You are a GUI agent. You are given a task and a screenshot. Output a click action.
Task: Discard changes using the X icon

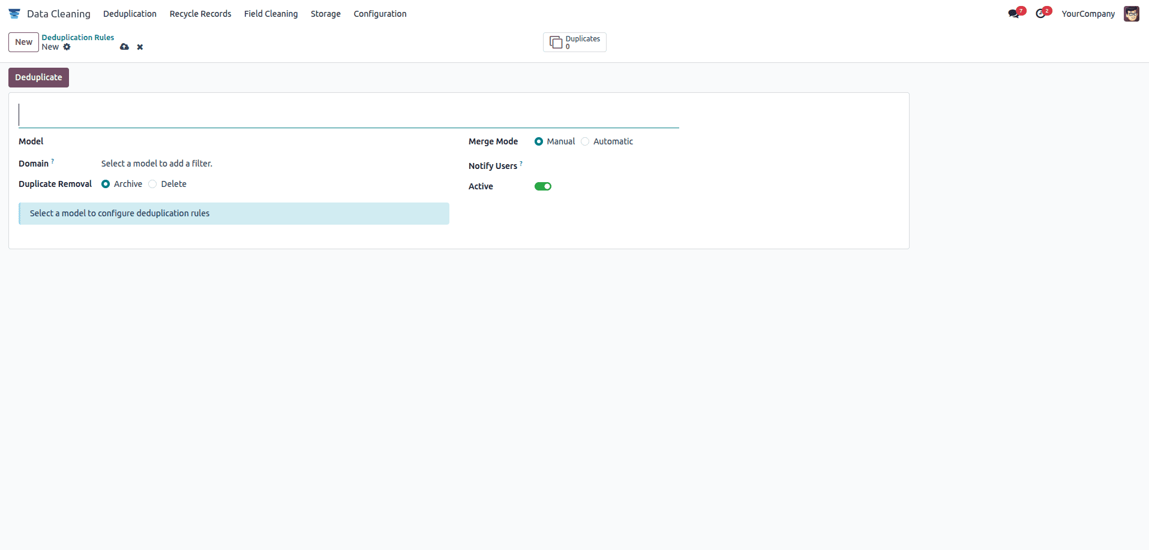point(140,47)
